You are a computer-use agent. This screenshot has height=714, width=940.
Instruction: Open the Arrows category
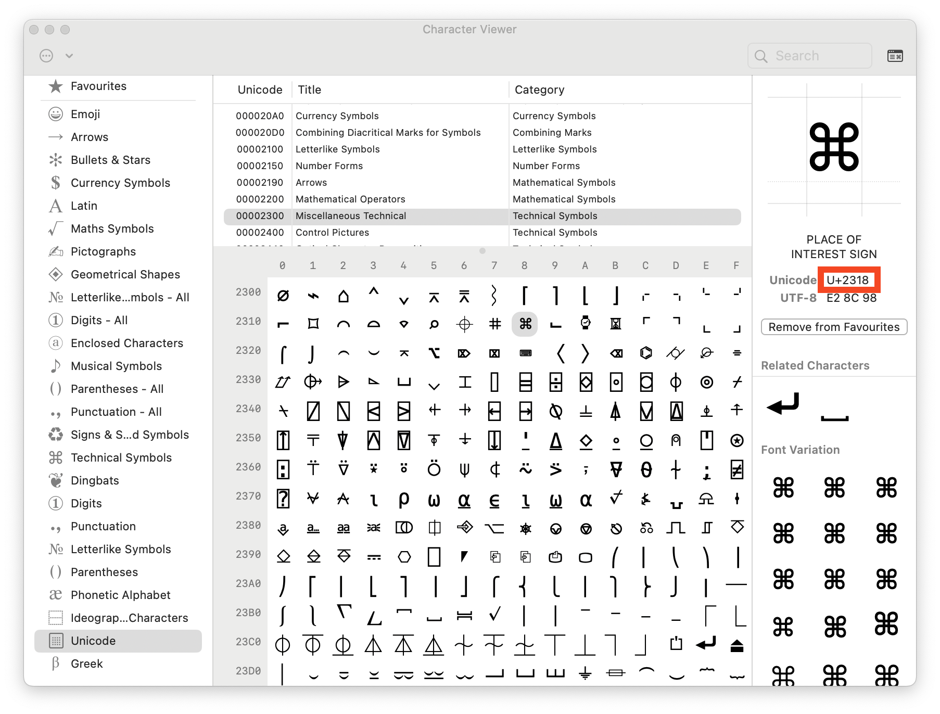tap(118, 137)
